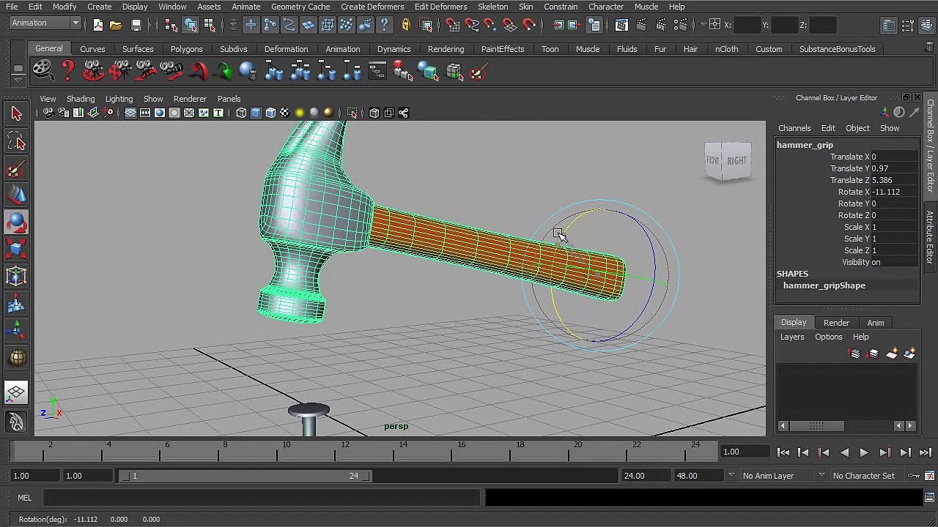Open a scene with the folder icon
938x527 pixels.
point(116,25)
